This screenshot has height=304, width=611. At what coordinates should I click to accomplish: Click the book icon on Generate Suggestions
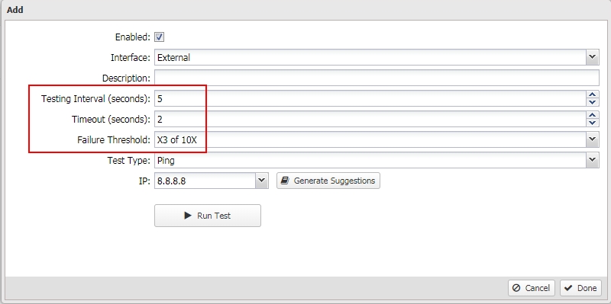click(285, 181)
